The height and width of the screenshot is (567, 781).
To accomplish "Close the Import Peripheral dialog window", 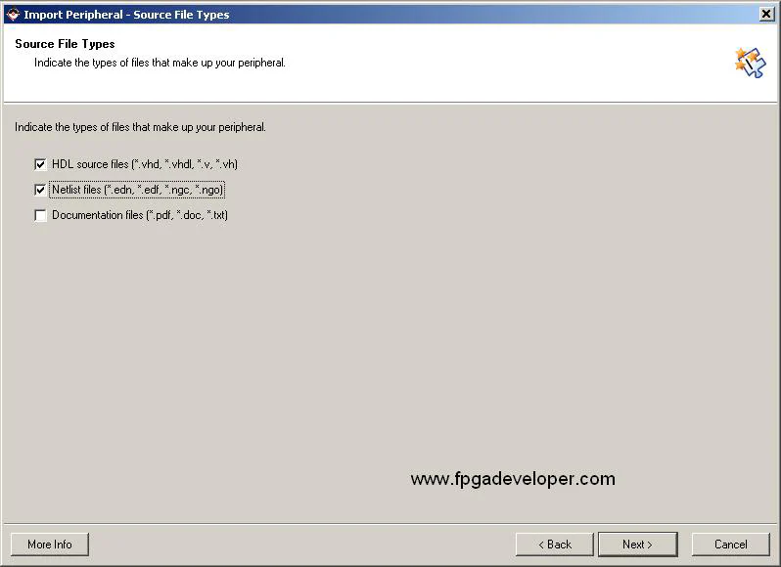I will [x=766, y=14].
